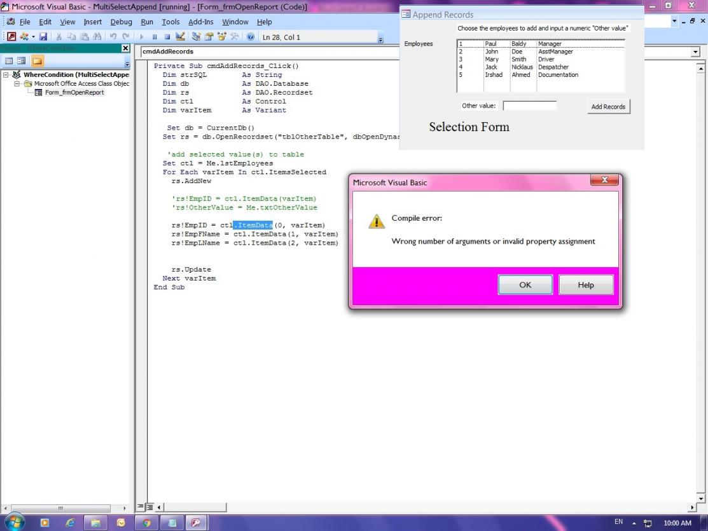Click OK in the compile error dialog
Viewport: 708px width, 531px height.
click(x=525, y=285)
